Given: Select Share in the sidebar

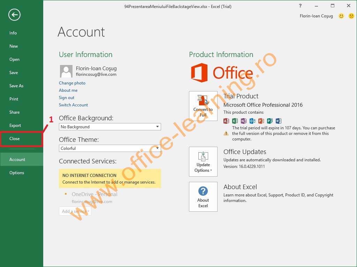Looking at the screenshot, I should click(22, 112).
